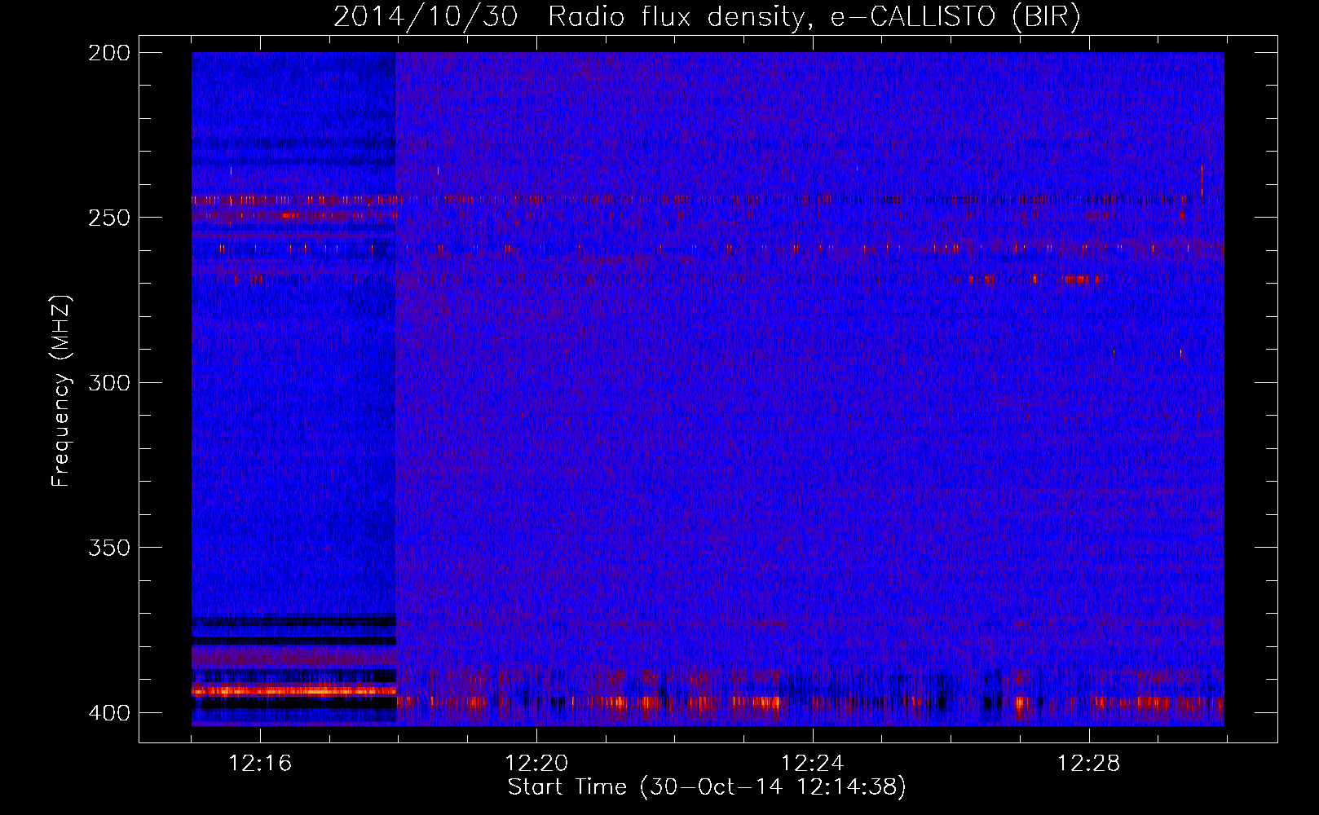This screenshot has width=1319, height=815.
Task: Click the 12:24 time tick label
Action: coord(813,764)
